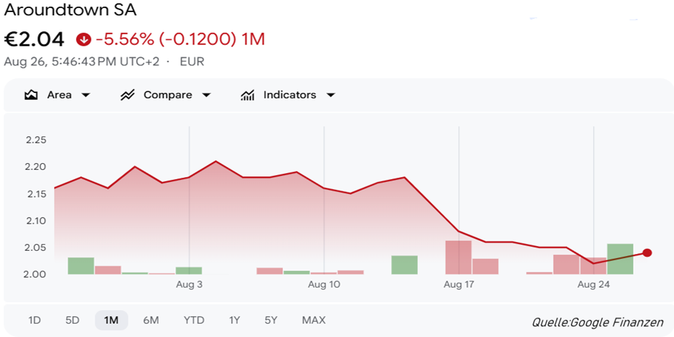The height and width of the screenshot is (337, 674).
Task: Switch to the 6M time range
Action: point(151,320)
